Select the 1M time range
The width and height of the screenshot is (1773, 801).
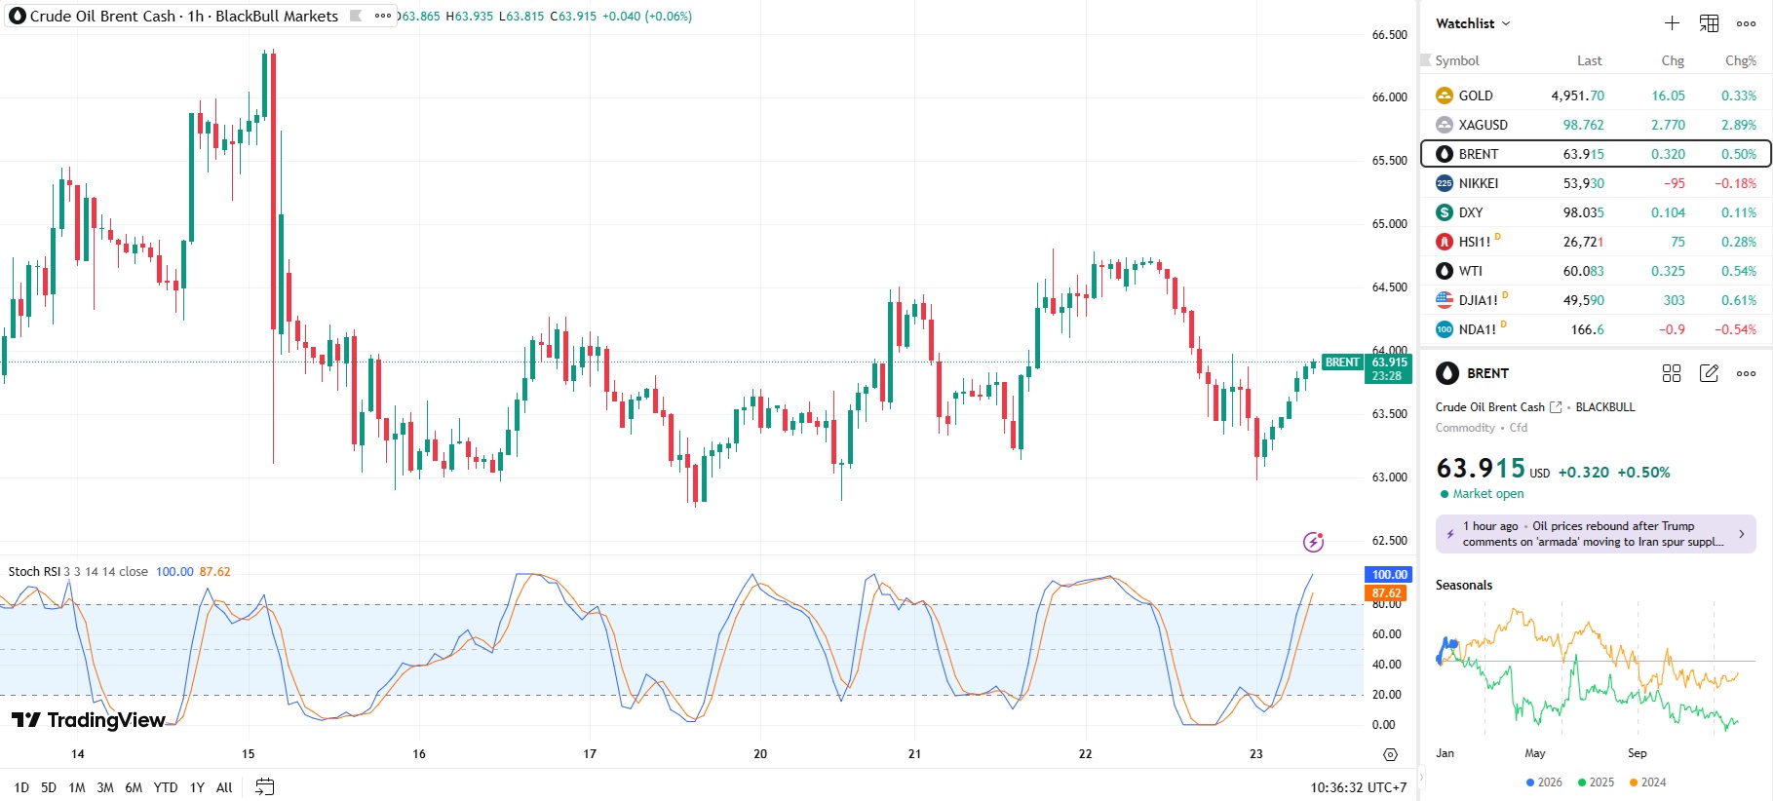coord(76,787)
